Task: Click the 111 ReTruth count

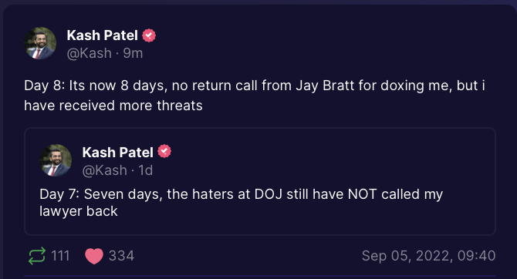Action: pos(60,256)
